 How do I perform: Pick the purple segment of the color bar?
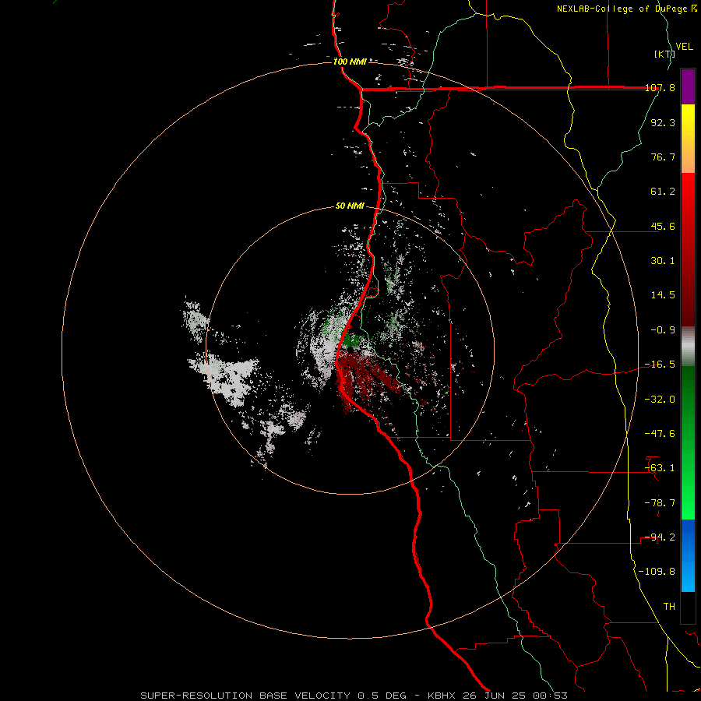(688, 86)
